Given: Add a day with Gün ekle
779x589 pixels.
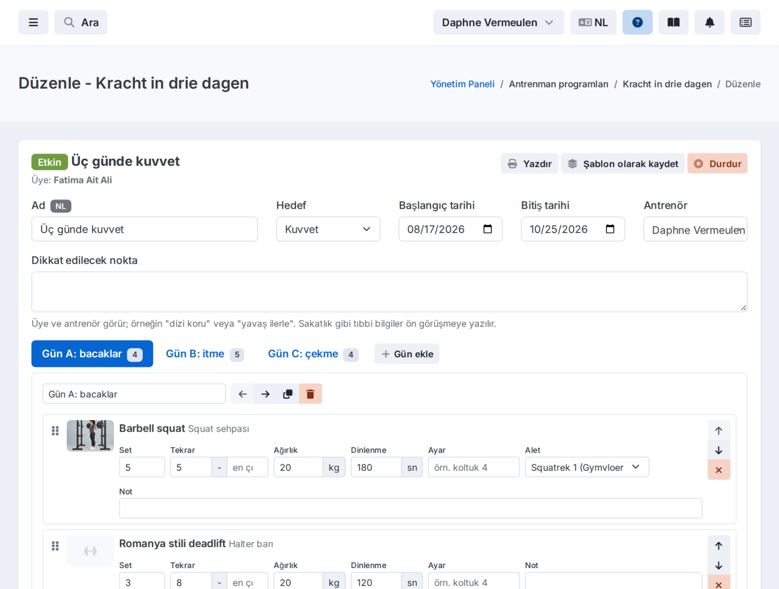Looking at the screenshot, I should (x=407, y=354).
